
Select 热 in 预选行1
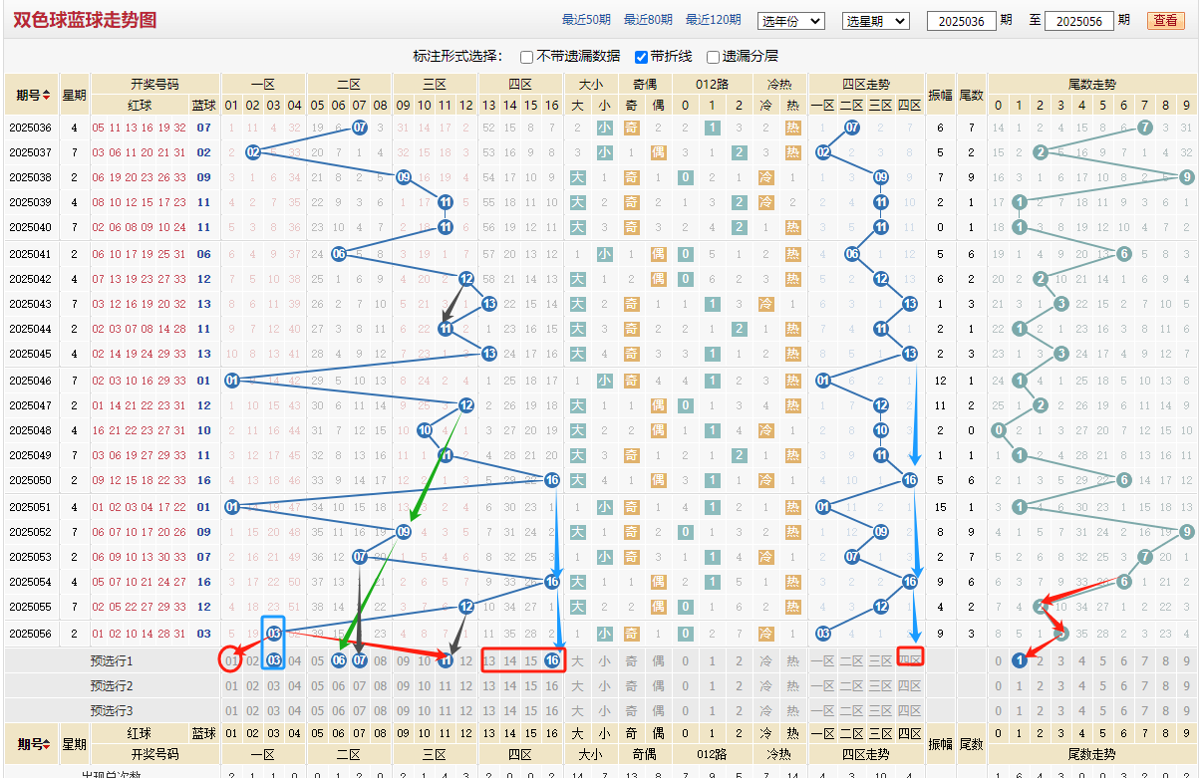point(792,660)
